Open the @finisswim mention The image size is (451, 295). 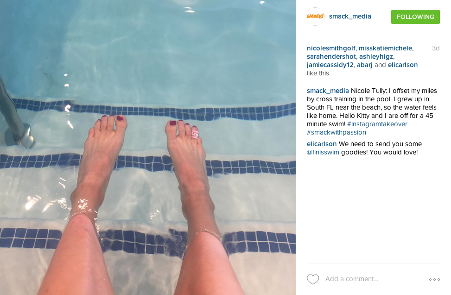pos(323,152)
